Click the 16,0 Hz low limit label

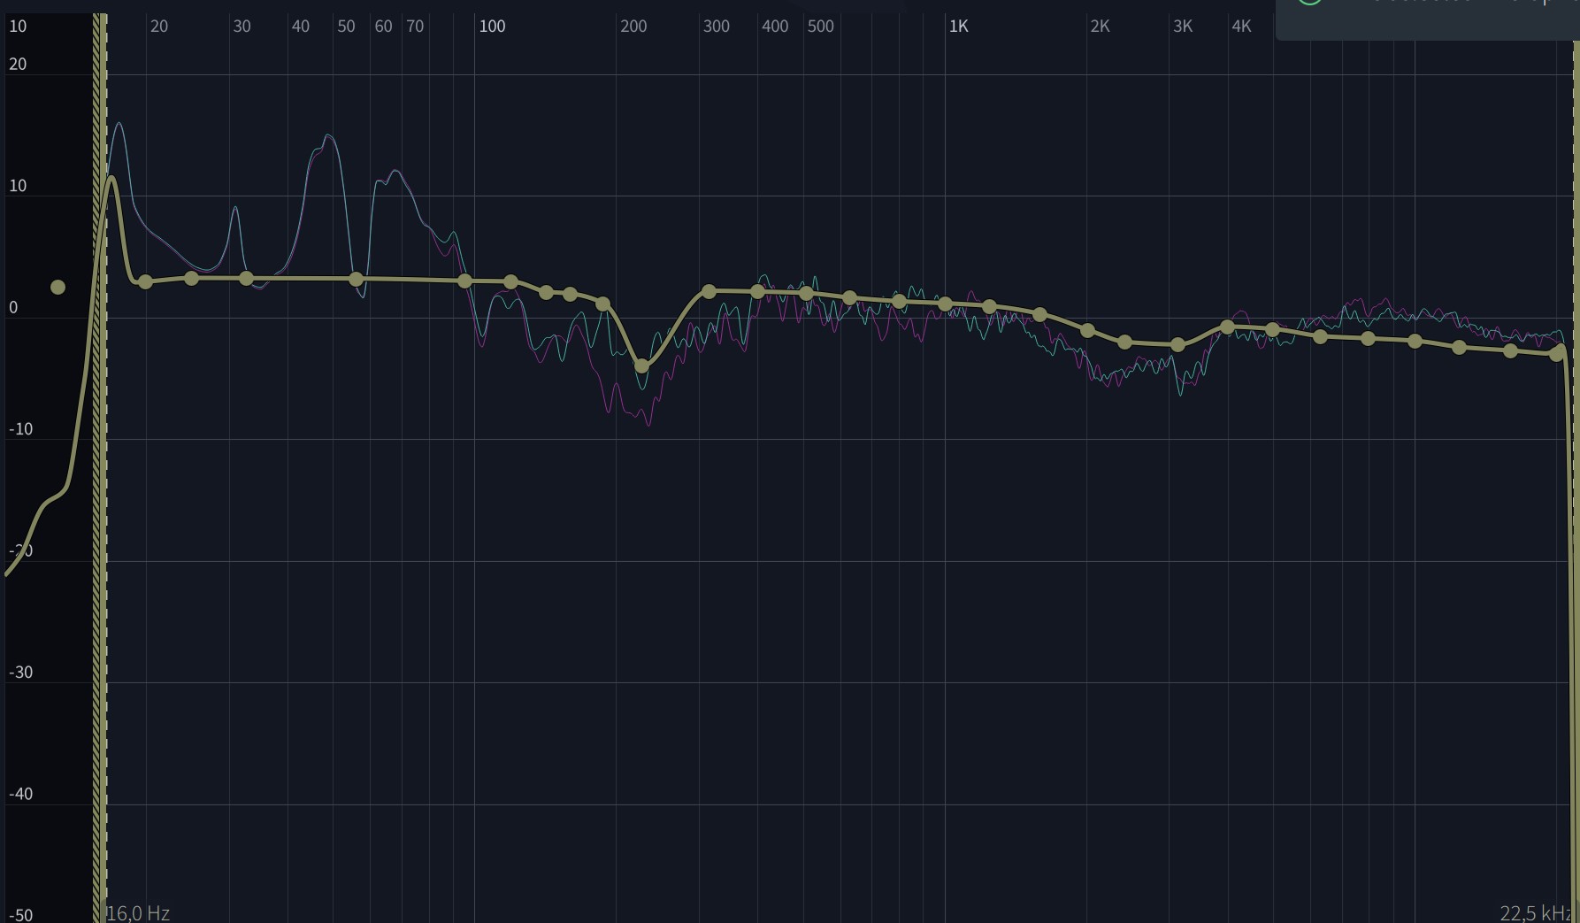pos(138,913)
